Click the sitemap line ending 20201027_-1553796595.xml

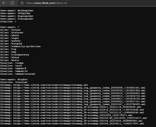pyautogui.click(x=73, y=104)
